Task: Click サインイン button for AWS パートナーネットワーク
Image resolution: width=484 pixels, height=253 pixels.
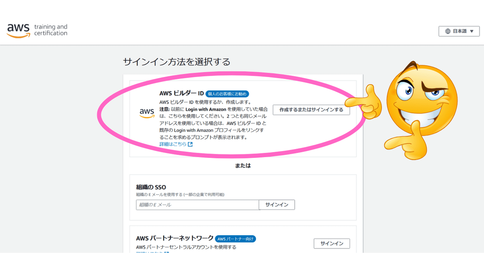Action: 332,243
